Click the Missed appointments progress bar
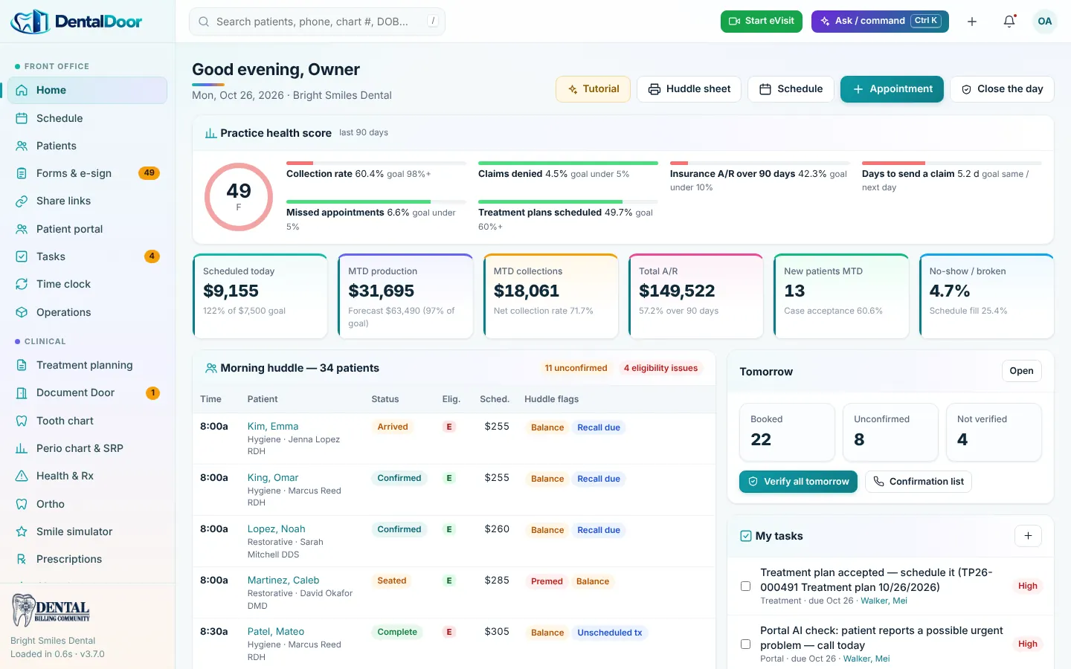This screenshot has height=669, width=1071. [x=376, y=201]
